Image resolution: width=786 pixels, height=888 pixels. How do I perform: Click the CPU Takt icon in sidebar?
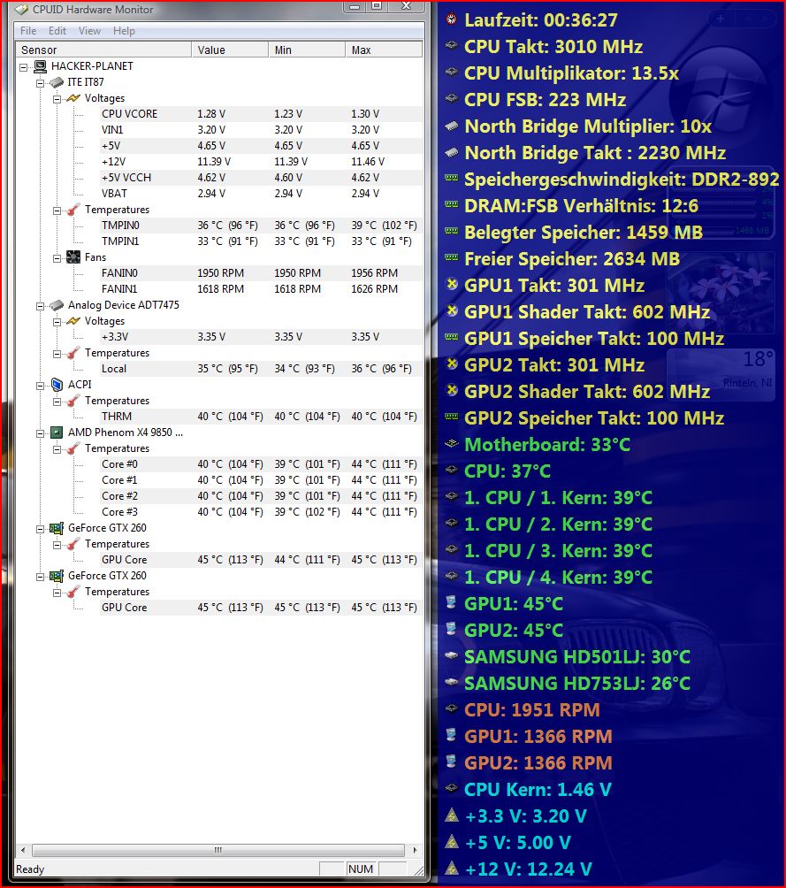(451, 45)
